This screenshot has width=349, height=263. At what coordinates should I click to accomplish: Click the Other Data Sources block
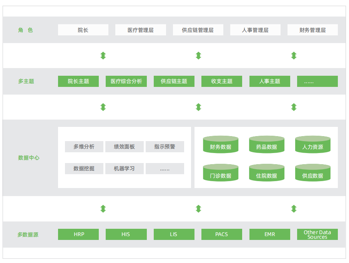(317, 234)
